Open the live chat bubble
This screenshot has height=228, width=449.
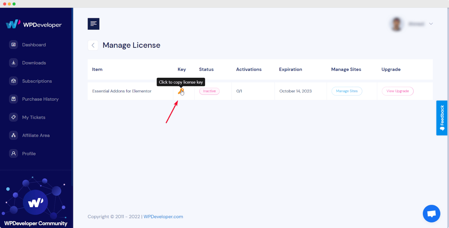[431, 213]
